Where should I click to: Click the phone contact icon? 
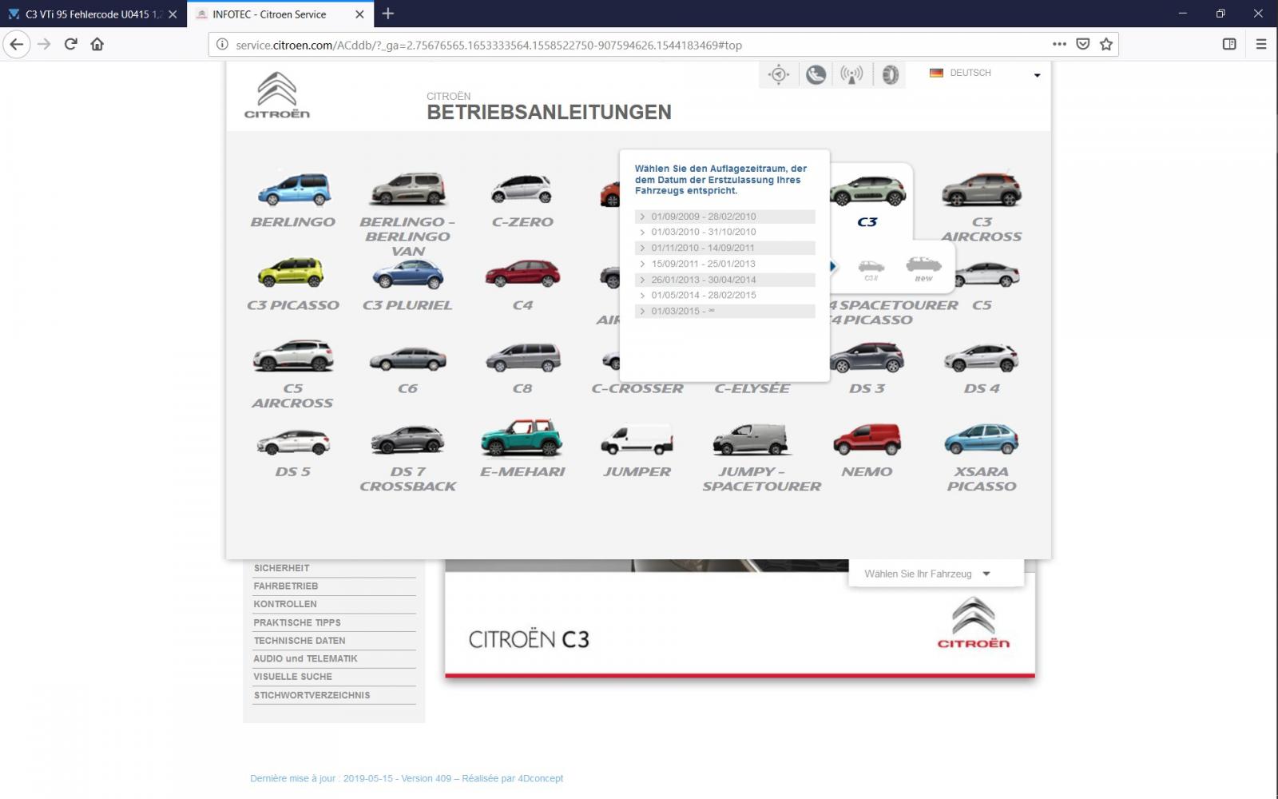(x=816, y=74)
